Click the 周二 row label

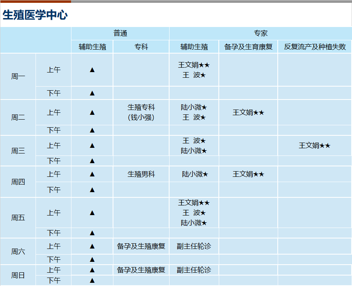tap(18, 117)
